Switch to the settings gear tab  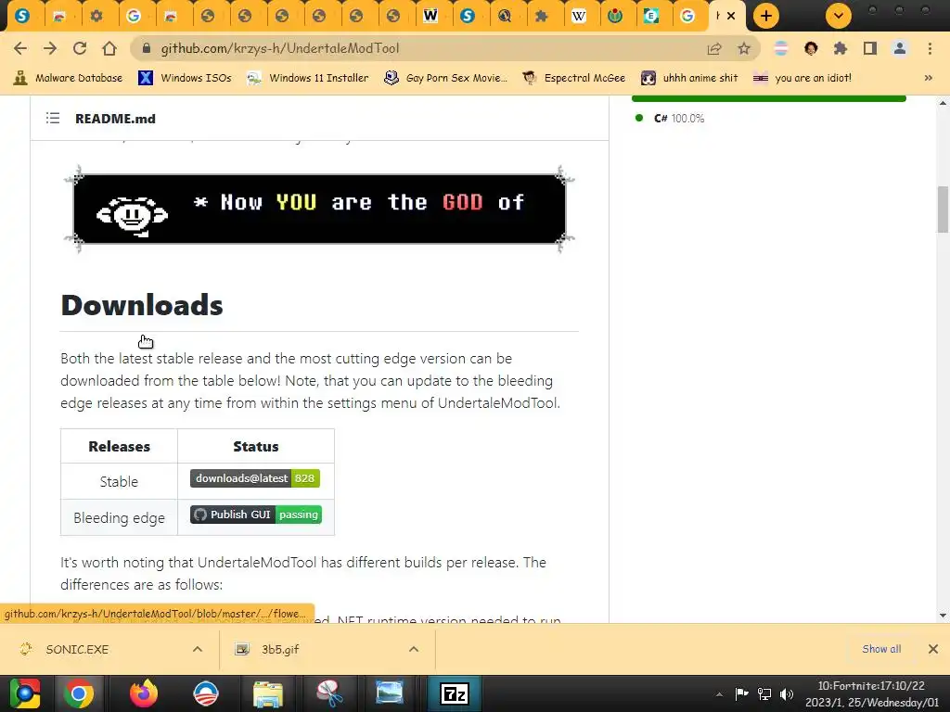(96, 16)
